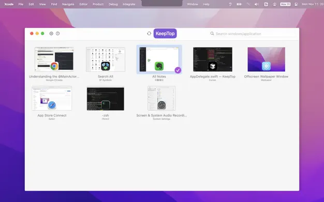Screen dimensions: 324x202
Task: Select the SF Symbols Search All thumbnail
Action: point(106,59)
